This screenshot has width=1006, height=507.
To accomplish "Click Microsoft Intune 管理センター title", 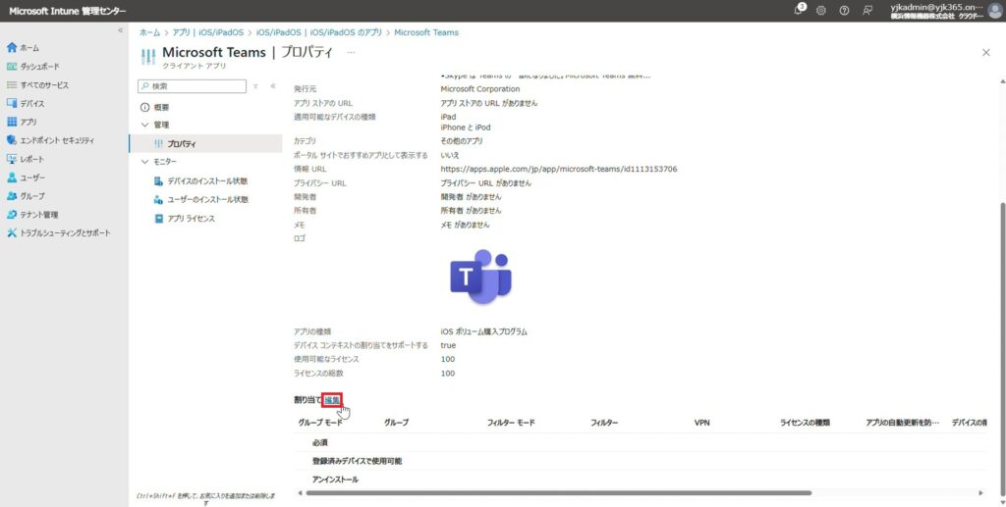I will [x=68, y=11].
